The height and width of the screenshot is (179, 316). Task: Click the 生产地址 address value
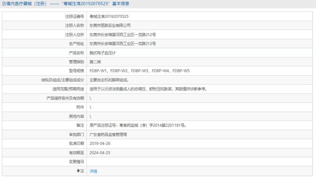(x=122, y=44)
